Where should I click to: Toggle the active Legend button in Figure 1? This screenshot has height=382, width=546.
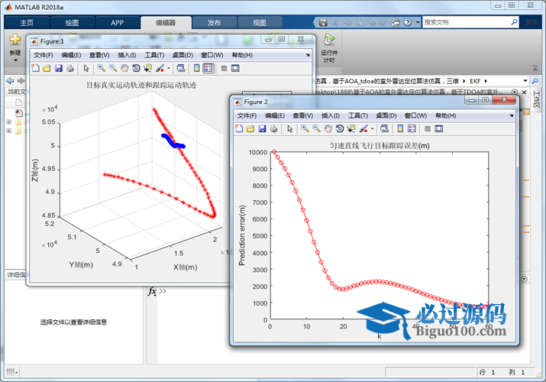(208, 68)
